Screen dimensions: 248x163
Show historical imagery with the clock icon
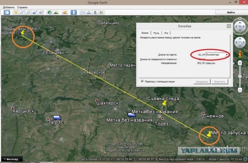(50, 12)
